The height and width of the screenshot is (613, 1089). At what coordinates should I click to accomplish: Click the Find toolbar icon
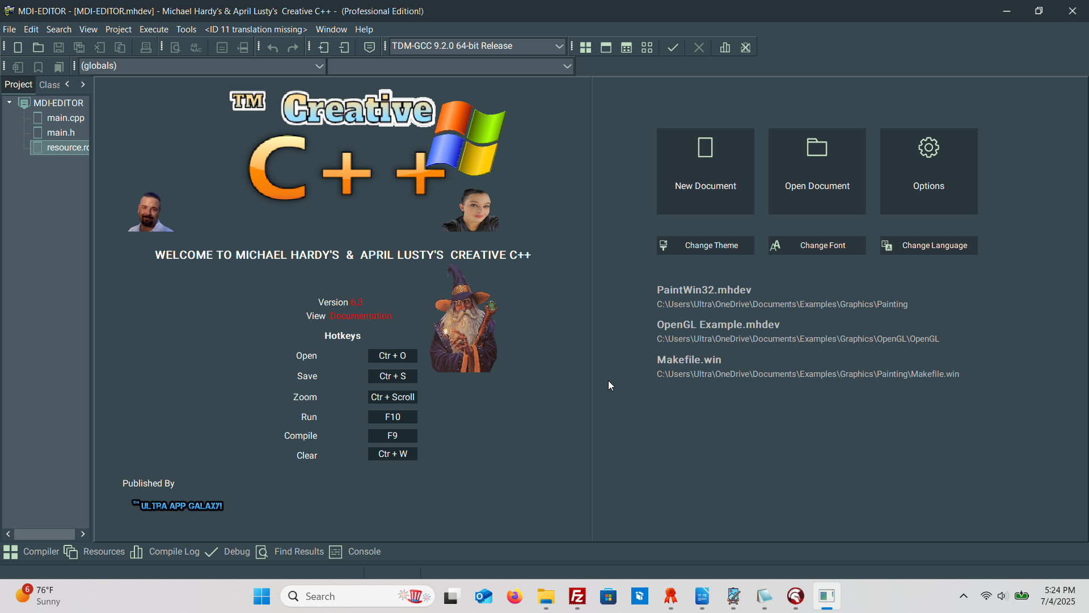pyautogui.click(x=175, y=48)
